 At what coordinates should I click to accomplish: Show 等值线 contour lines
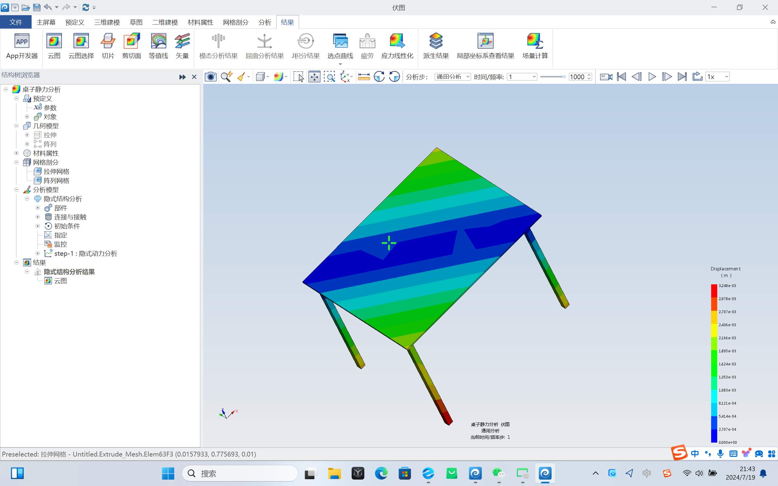pos(158,46)
